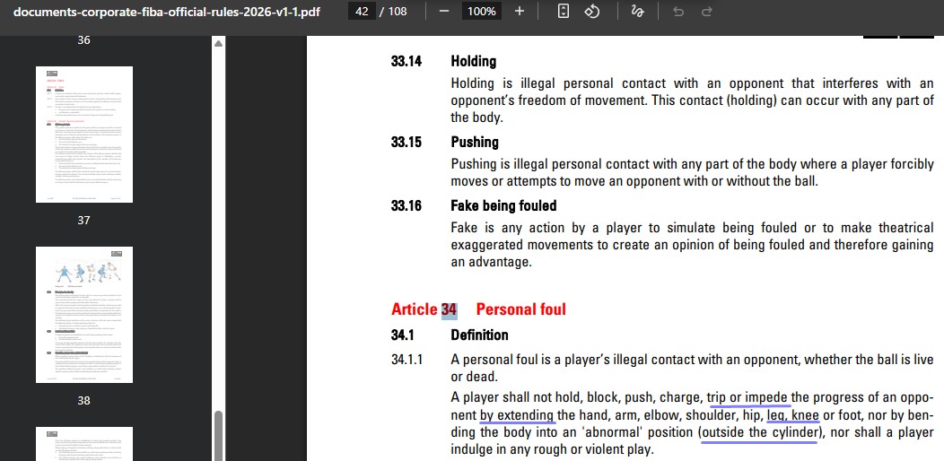Click the underlined phrase 'trip or impede'
The width and height of the screenshot is (944, 461).
747,398
